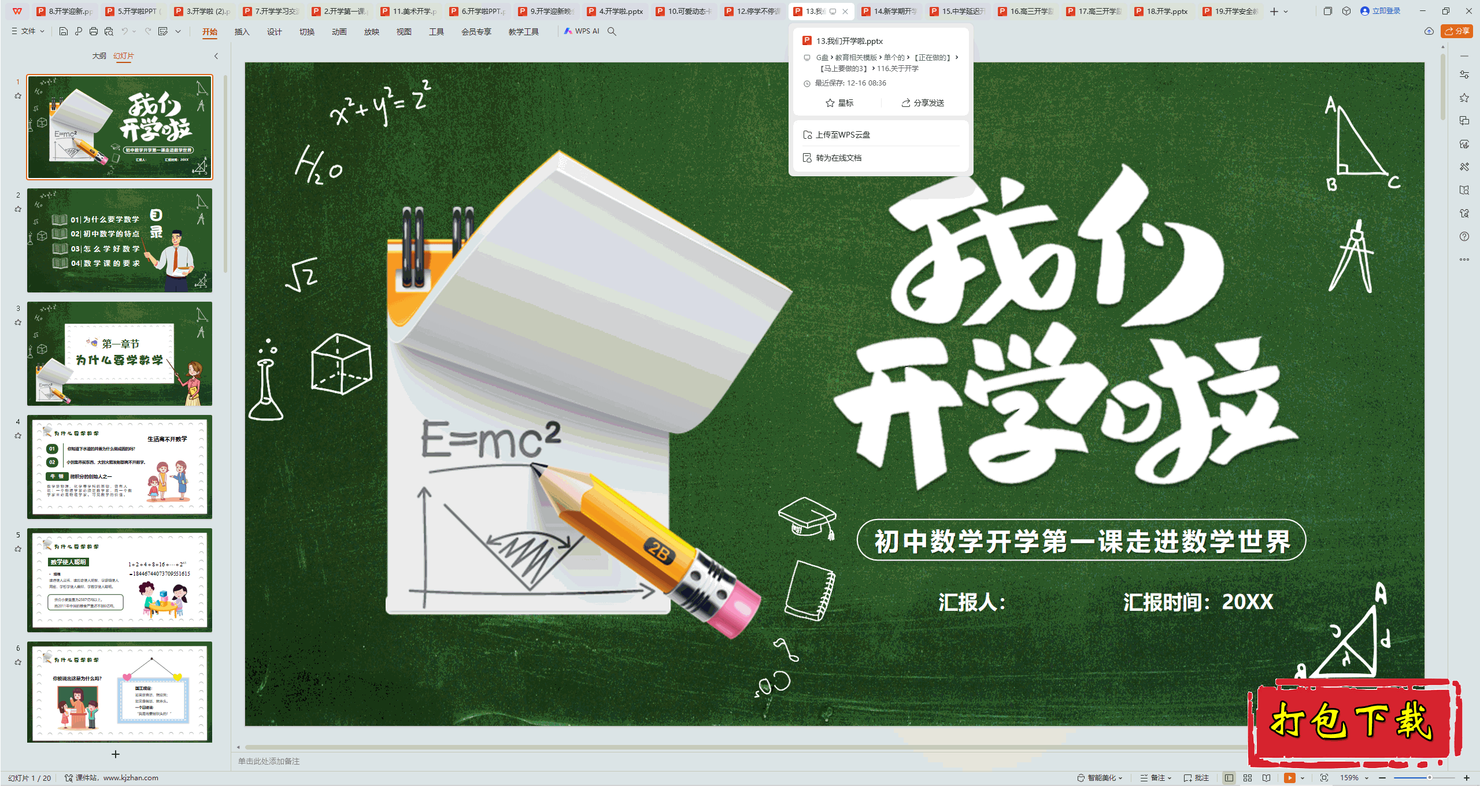Toggle star on slide 4 thumbnail

click(18, 436)
